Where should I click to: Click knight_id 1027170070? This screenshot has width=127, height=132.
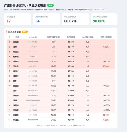click(x=33, y=120)
